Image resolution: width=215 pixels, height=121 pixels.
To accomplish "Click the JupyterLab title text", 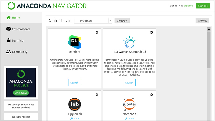I will coord(74,114).
